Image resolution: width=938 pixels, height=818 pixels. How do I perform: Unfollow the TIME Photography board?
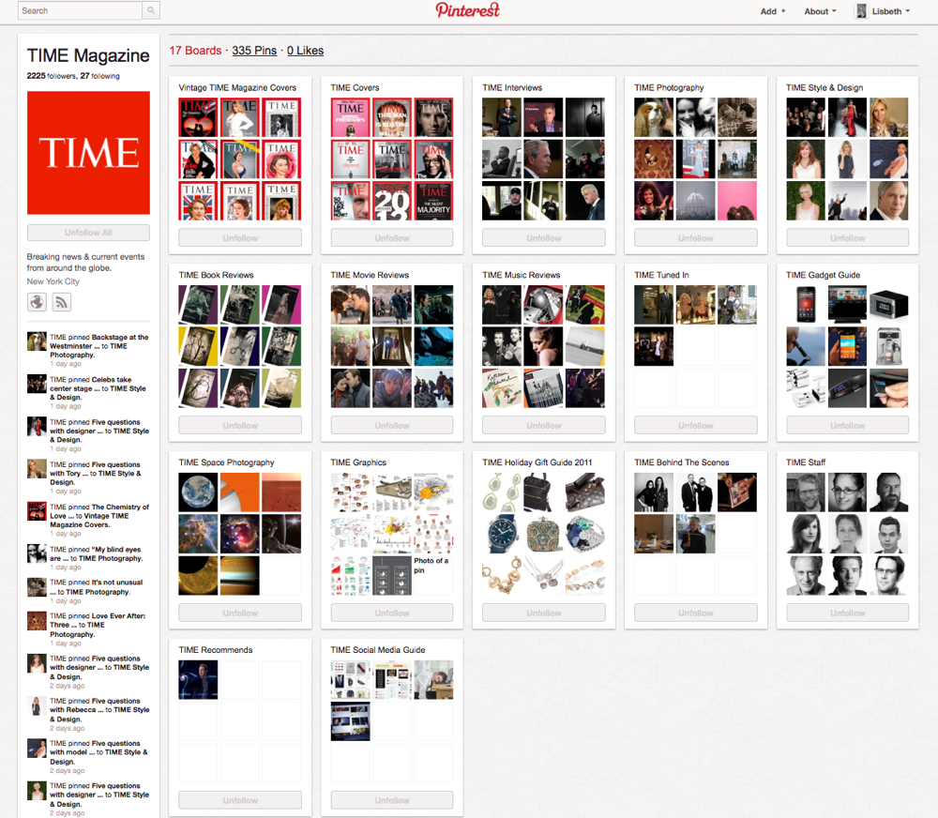[696, 238]
